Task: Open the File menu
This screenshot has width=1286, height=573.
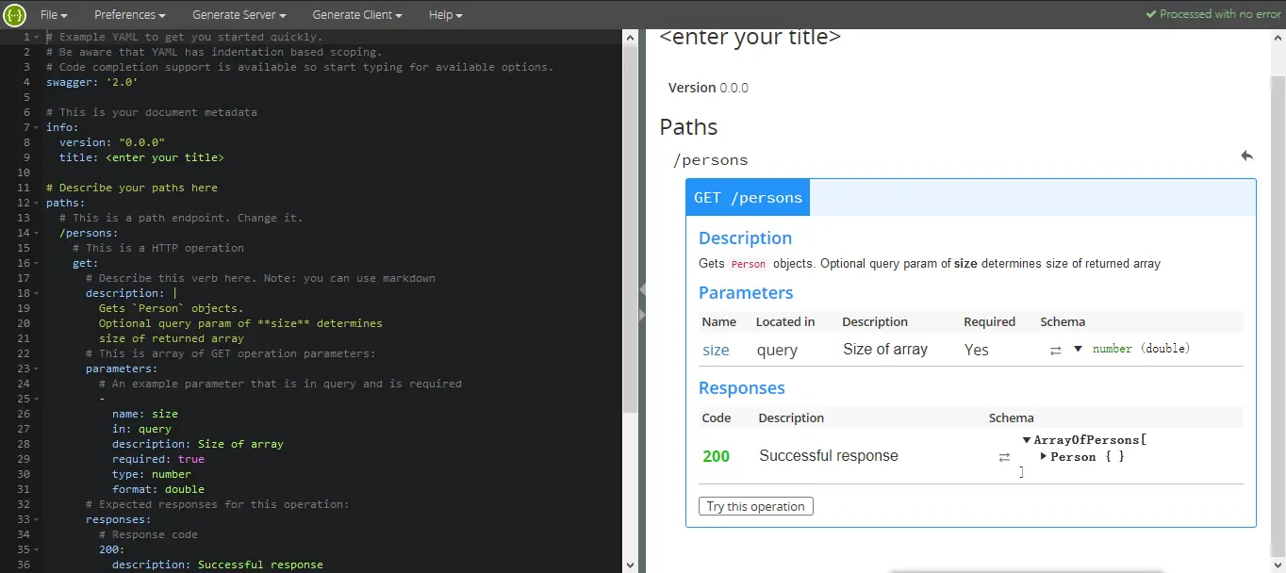Action: [x=53, y=15]
